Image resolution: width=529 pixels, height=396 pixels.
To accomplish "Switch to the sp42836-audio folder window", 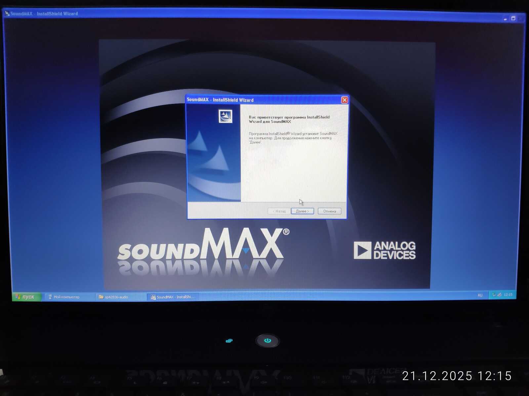I will [x=121, y=297].
